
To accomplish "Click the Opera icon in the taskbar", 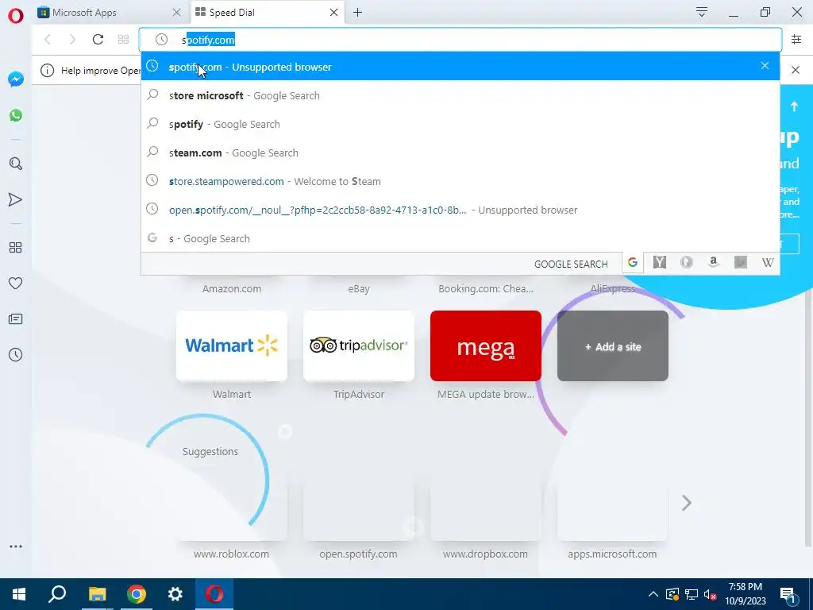I will click(x=214, y=594).
